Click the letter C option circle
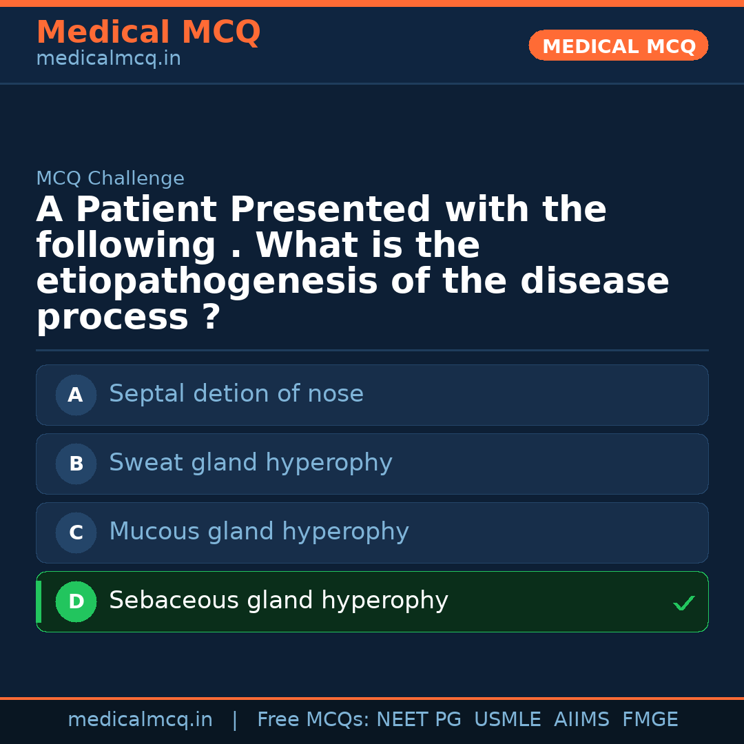The width and height of the screenshot is (744, 744). click(76, 533)
